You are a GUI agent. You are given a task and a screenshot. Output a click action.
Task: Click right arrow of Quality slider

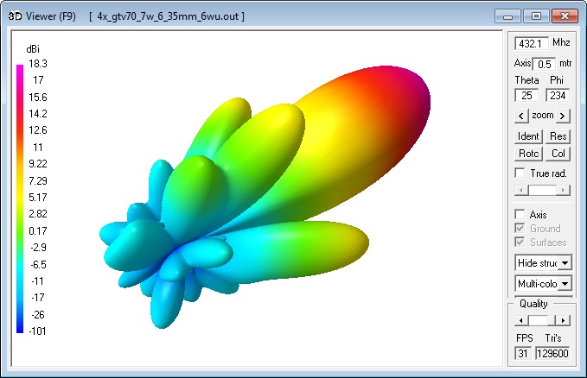tap(563, 320)
